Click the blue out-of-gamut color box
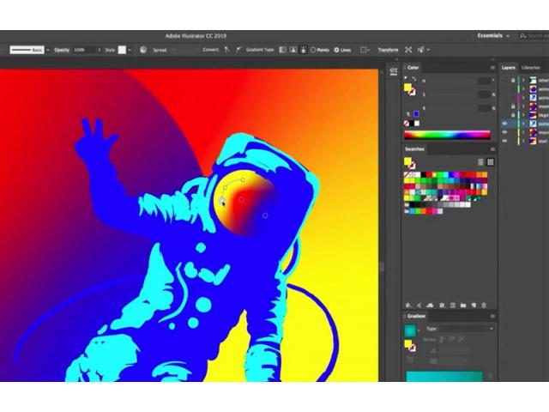Screen dimensions: 549x412 416,114
